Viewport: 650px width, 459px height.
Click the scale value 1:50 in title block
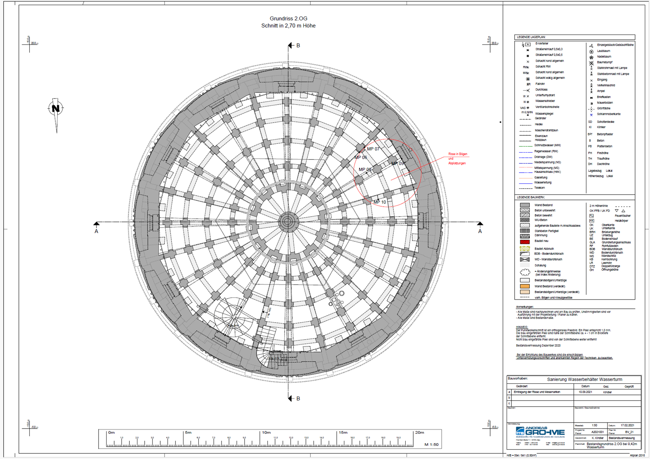595,425
